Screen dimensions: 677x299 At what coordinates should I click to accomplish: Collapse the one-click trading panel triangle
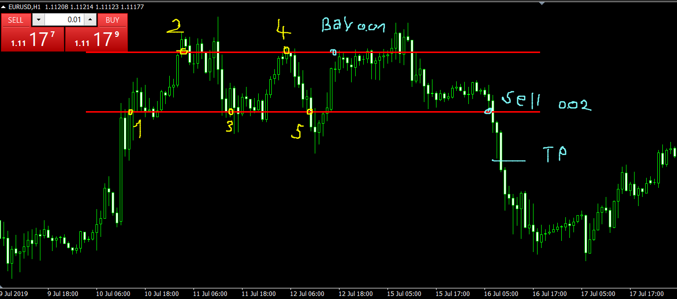pyautogui.click(x=4, y=7)
